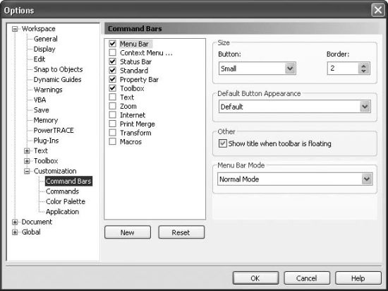This screenshot has width=388, height=291.
Task: Confirm the dialog with OK
Action: tap(255, 278)
